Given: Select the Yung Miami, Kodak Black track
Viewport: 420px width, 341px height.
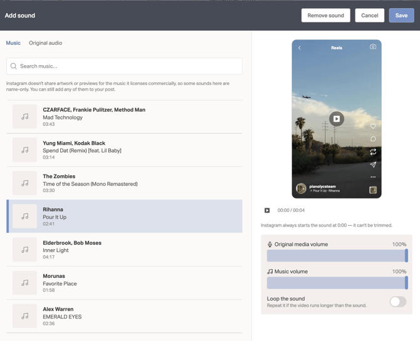Looking at the screenshot, I should [124, 150].
